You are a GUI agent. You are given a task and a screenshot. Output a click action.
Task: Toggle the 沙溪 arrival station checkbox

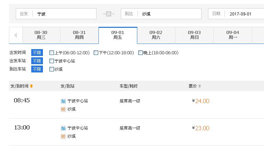(52, 69)
